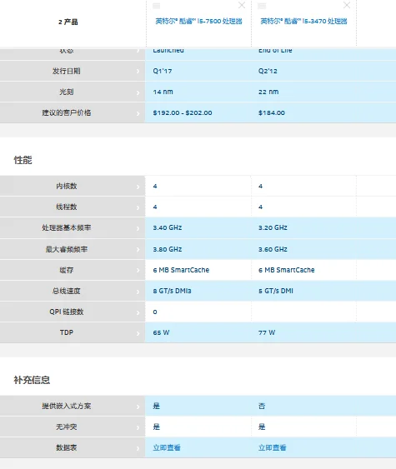Open the Intel Core i5-7500 processor link
Viewport: 396px width, 469px height.
pyautogui.click(x=198, y=21)
